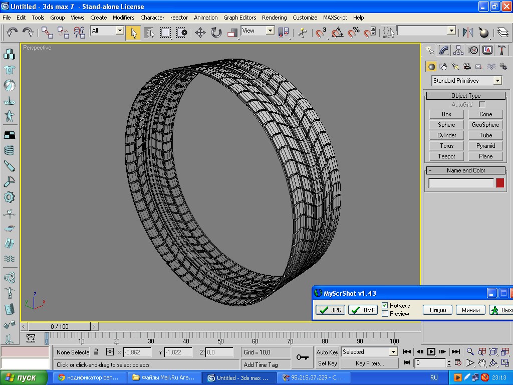Enable the AutoGrid checkbox

481,104
